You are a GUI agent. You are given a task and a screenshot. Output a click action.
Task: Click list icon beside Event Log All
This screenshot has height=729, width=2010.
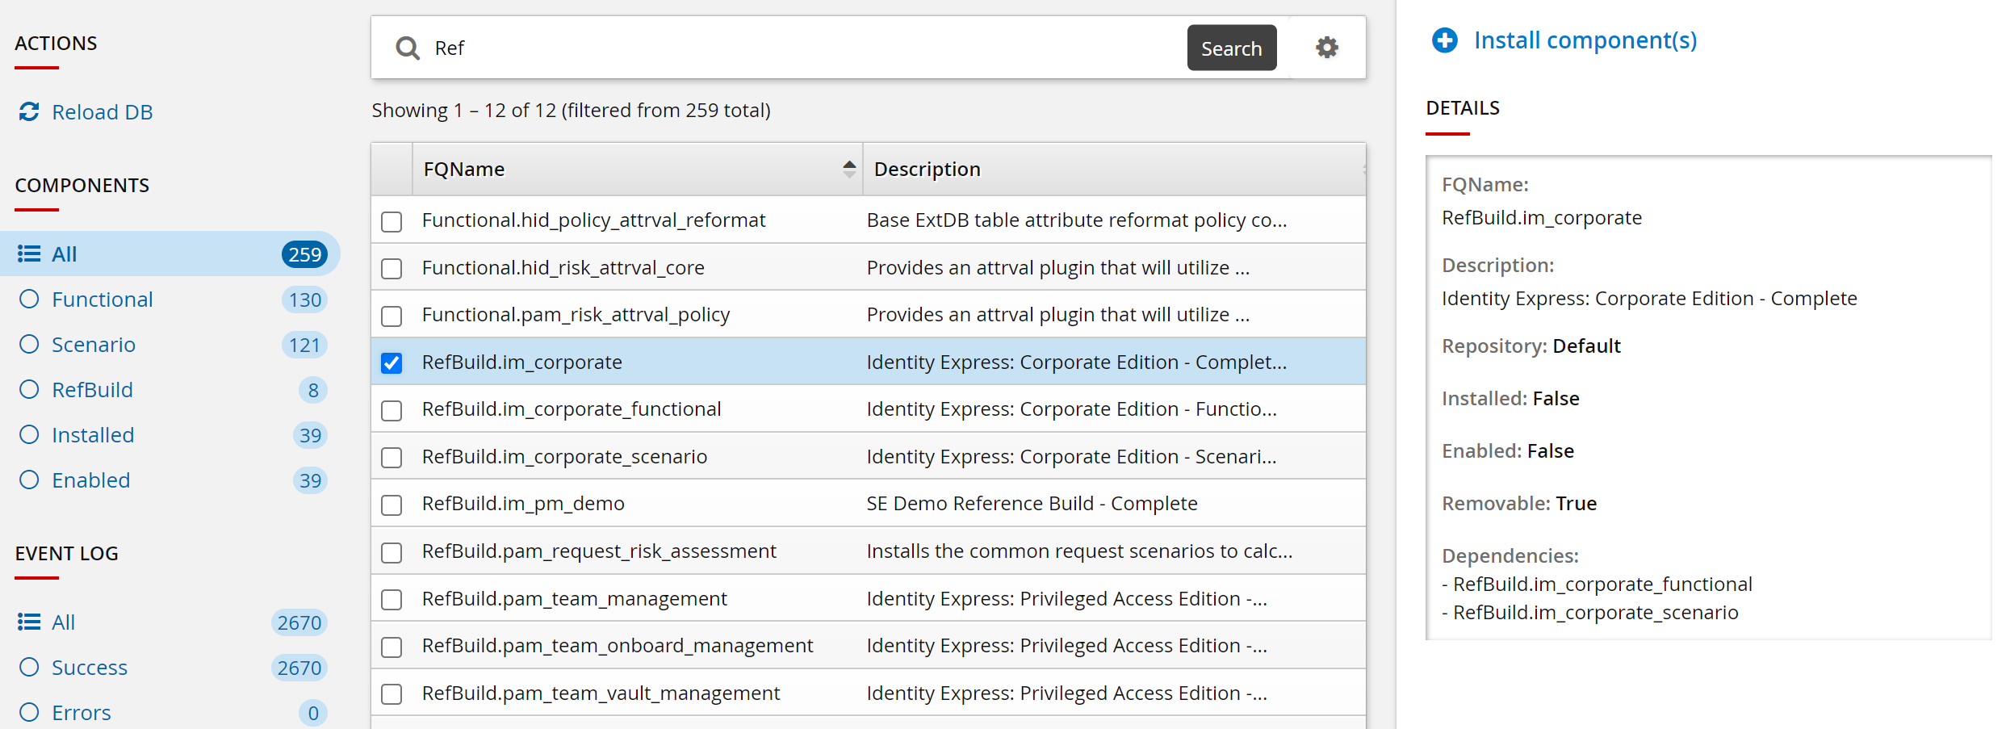click(x=29, y=622)
